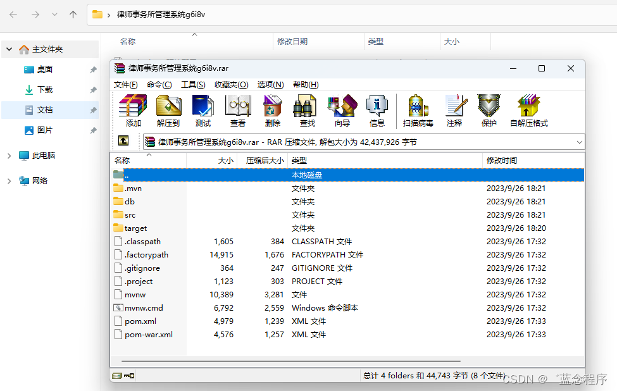The width and height of the screenshot is (617, 391).
Task: Open the 向导 (Wizard) tool
Action: point(342,106)
